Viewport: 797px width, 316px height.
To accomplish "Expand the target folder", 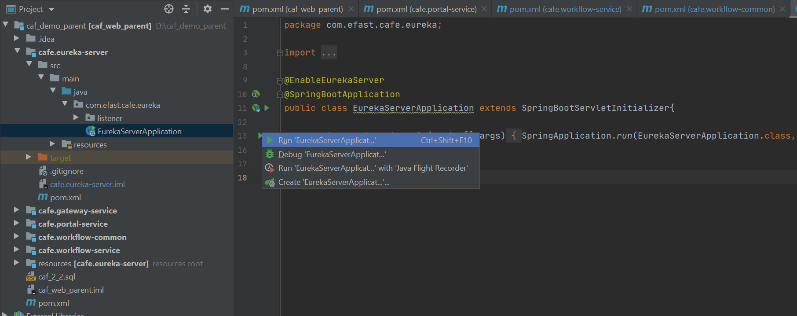I will pyautogui.click(x=29, y=157).
